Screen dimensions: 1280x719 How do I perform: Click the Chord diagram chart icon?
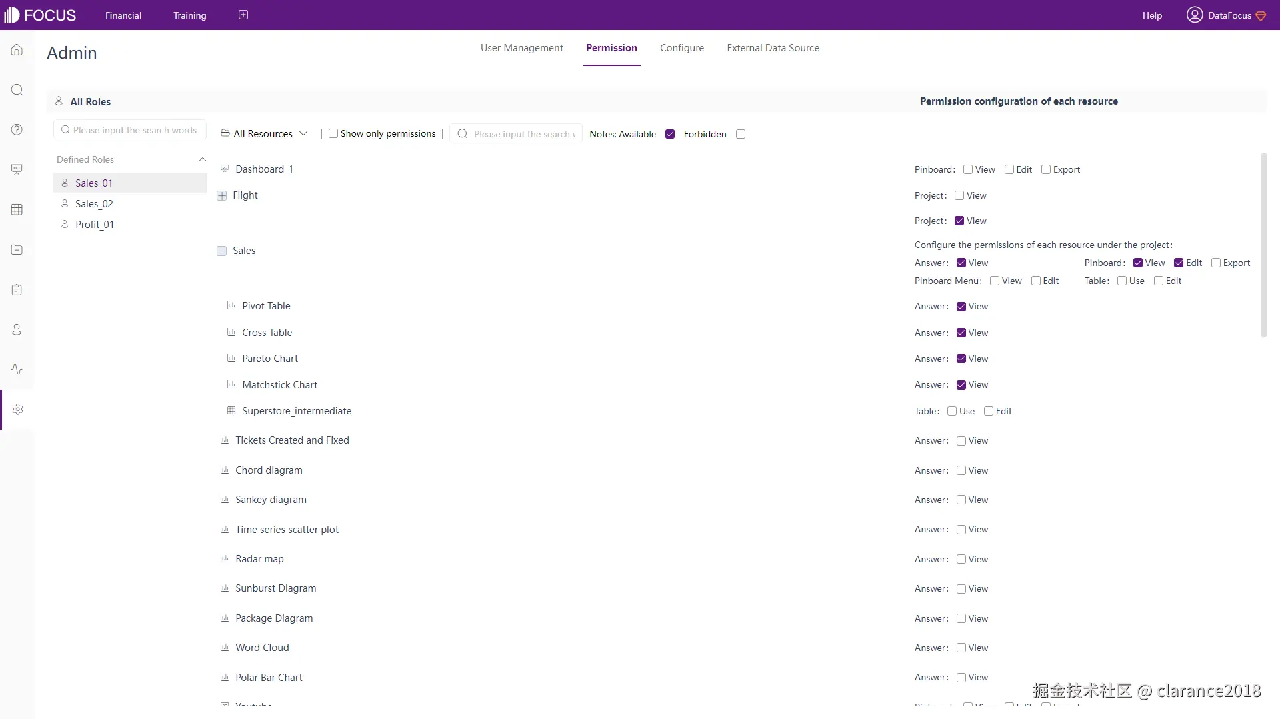[225, 470]
